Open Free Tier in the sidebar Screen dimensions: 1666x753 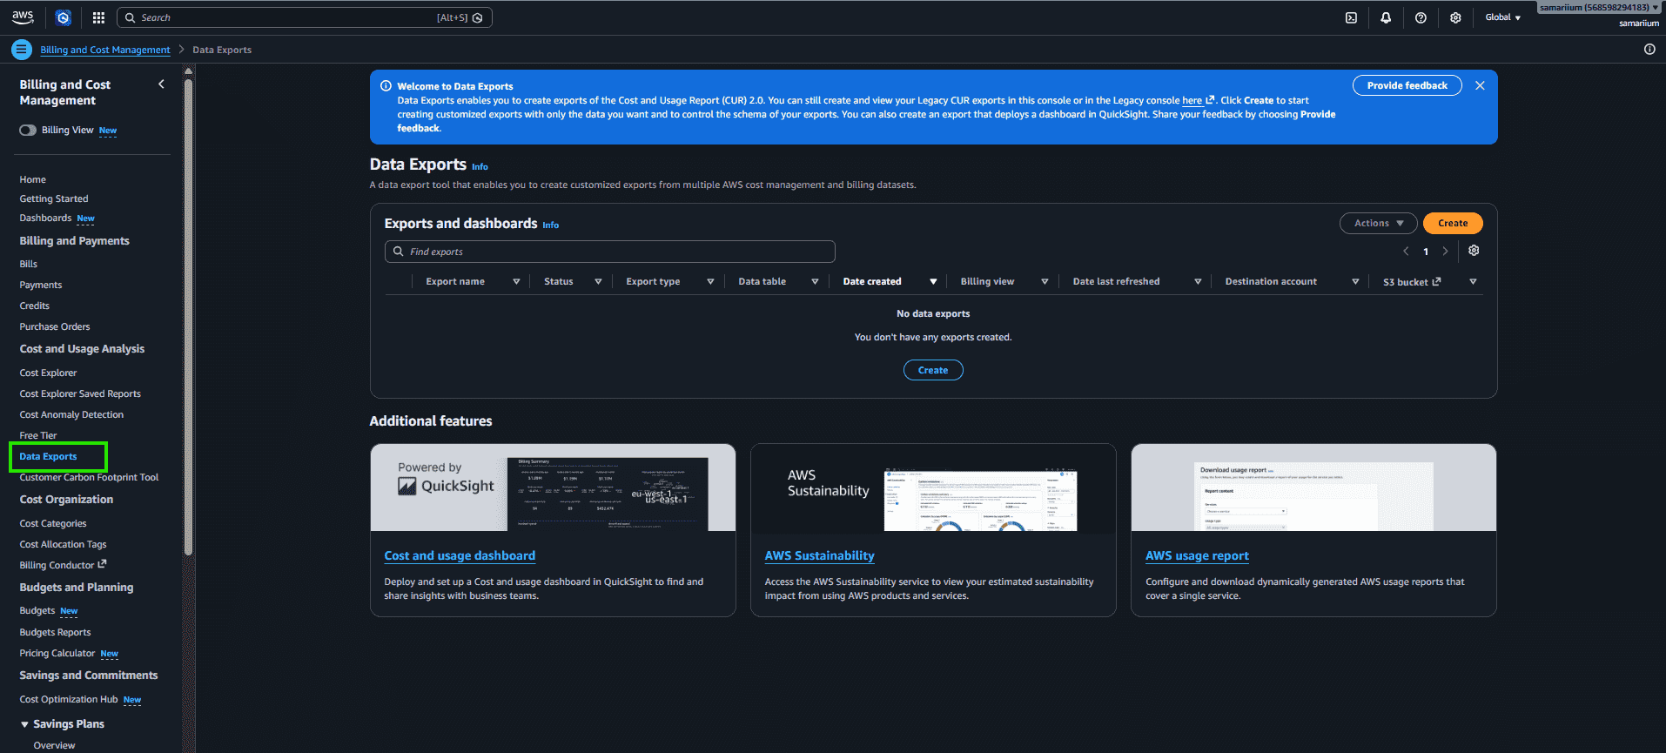[38, 435]
